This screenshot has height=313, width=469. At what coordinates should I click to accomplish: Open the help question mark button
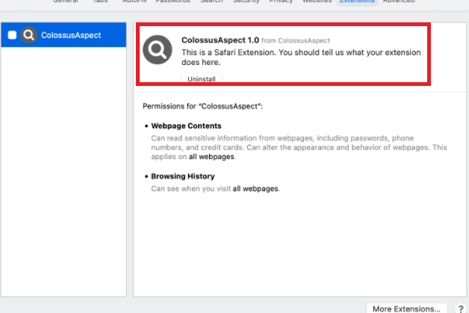pos(461,309)
